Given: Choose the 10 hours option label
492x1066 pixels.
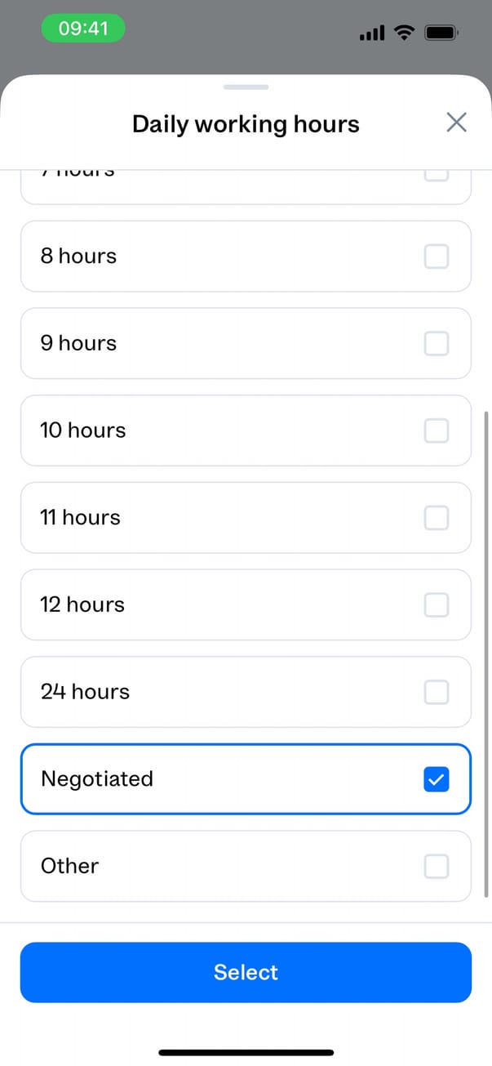Looking at the screenshot, I should 83,430.
